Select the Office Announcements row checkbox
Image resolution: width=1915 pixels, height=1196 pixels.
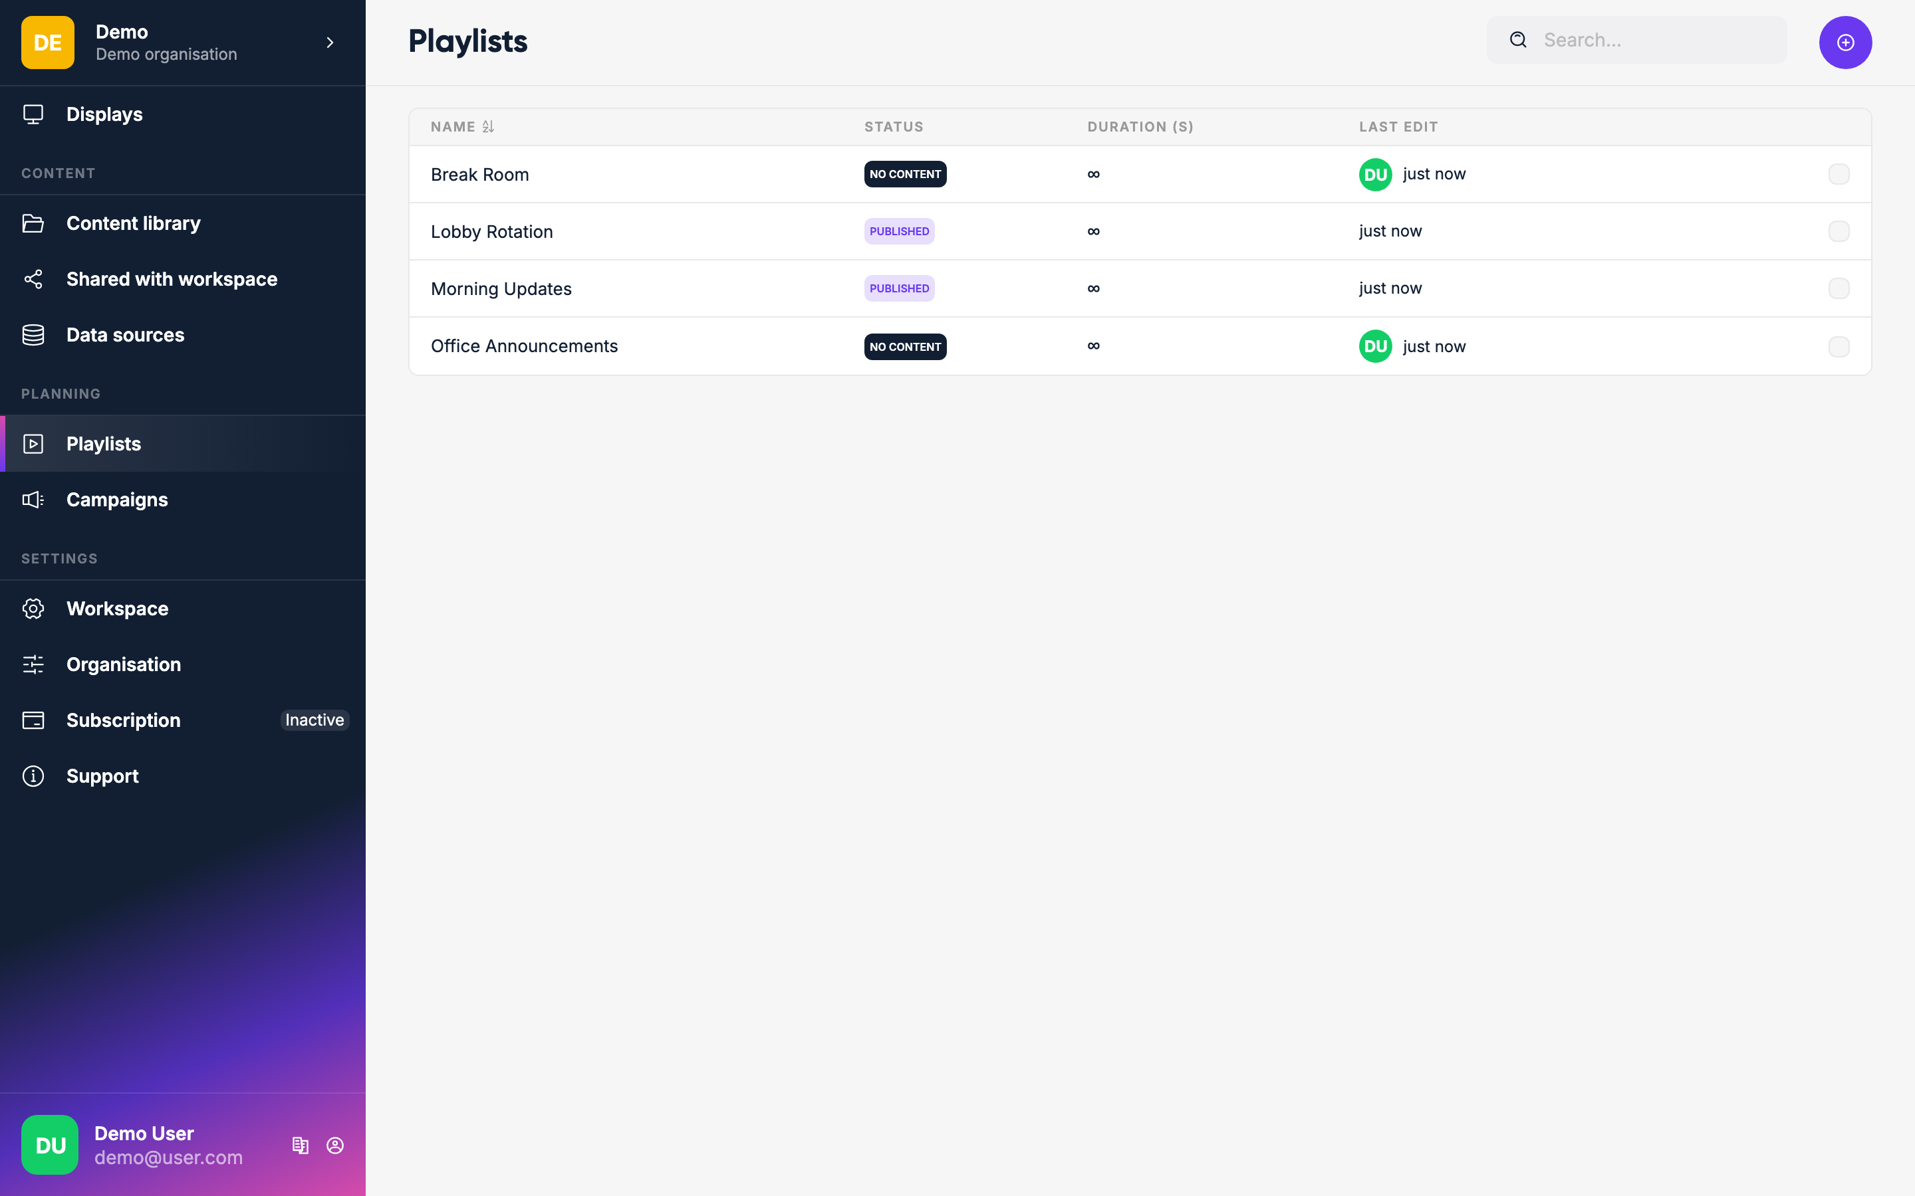coord(1839,346)
